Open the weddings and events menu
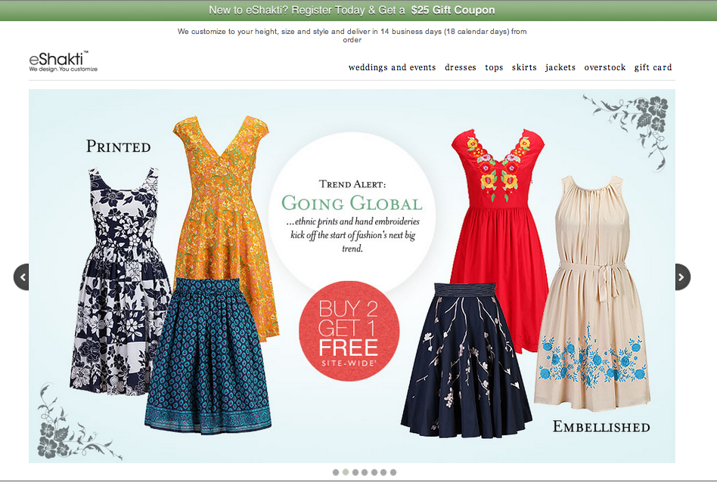Viewport: 717px width, 482px height. 392,67
